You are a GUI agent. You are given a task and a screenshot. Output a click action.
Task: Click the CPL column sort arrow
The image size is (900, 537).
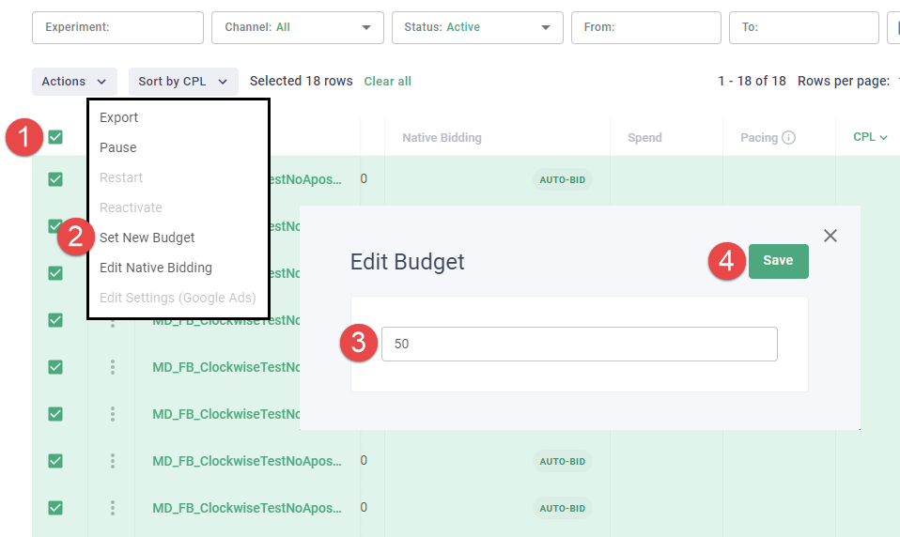pos(883,137)
